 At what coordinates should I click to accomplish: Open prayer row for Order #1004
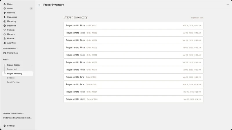pyautogui.click(x=133, y=40)
